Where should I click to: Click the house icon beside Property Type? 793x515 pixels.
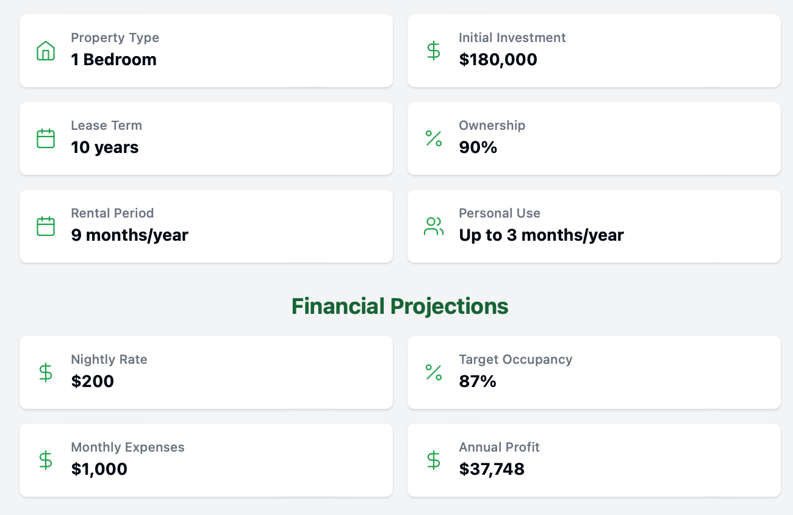pos(46,51)
